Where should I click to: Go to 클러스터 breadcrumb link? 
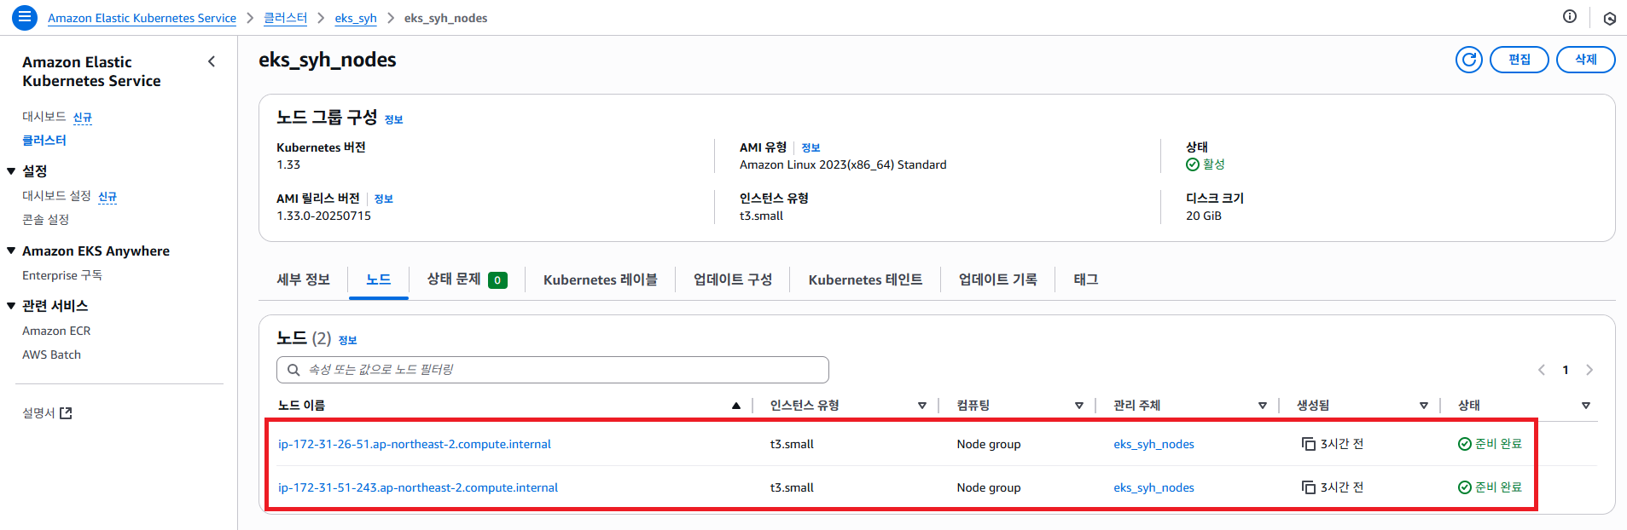tap(285, 18)
